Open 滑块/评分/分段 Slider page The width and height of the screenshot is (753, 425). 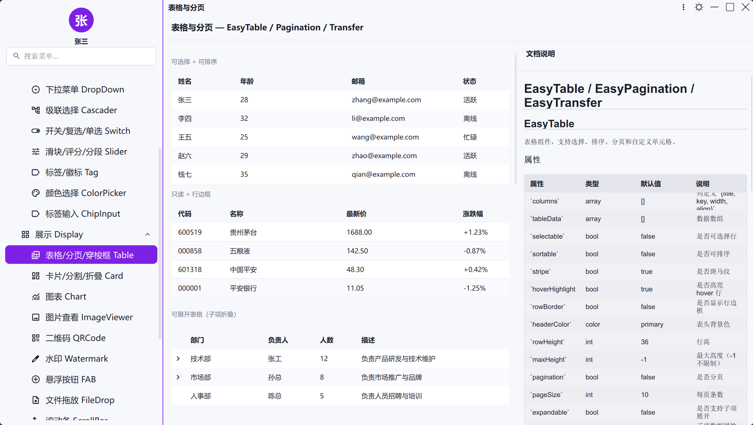(81, 152)
